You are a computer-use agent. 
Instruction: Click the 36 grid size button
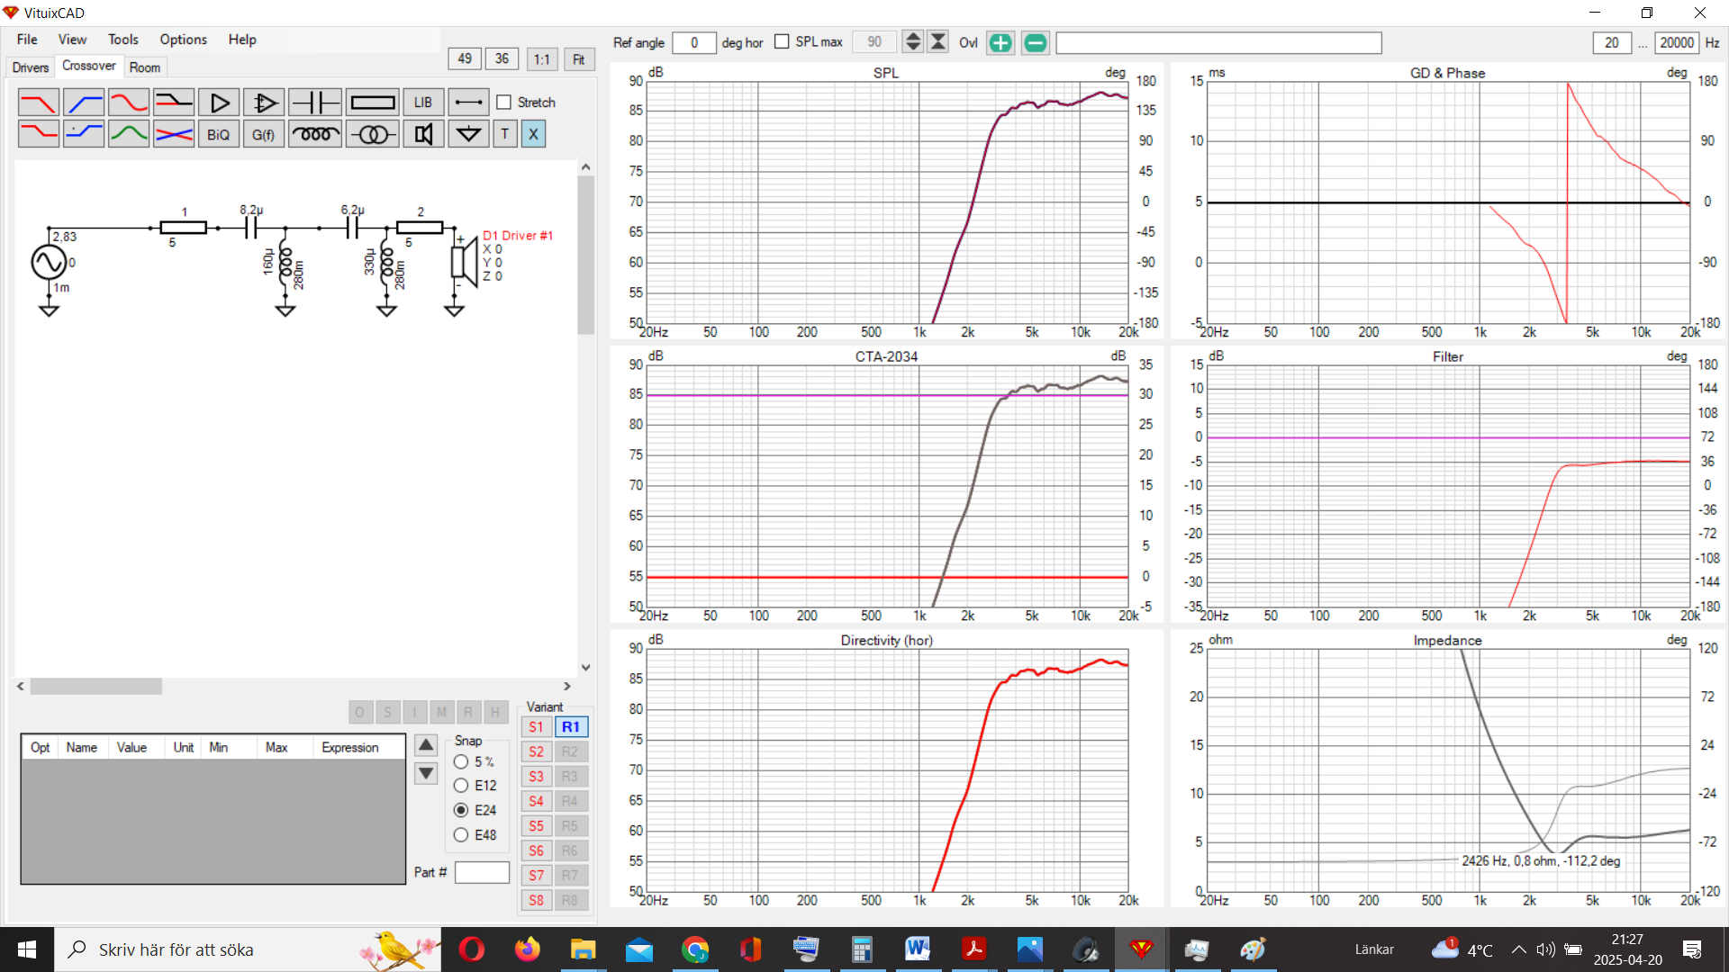(x=502, y=58)
